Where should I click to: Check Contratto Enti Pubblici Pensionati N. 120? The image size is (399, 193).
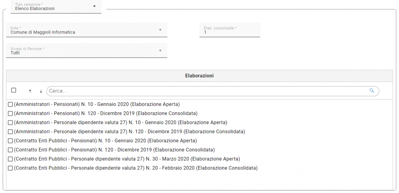[x=10, y=150]
